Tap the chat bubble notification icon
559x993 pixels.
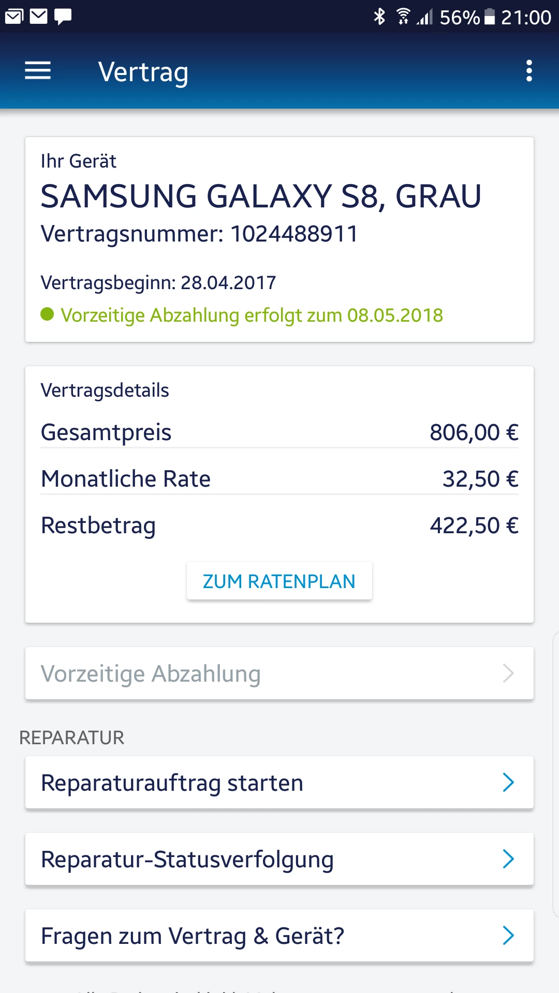[x=63, y=17]
